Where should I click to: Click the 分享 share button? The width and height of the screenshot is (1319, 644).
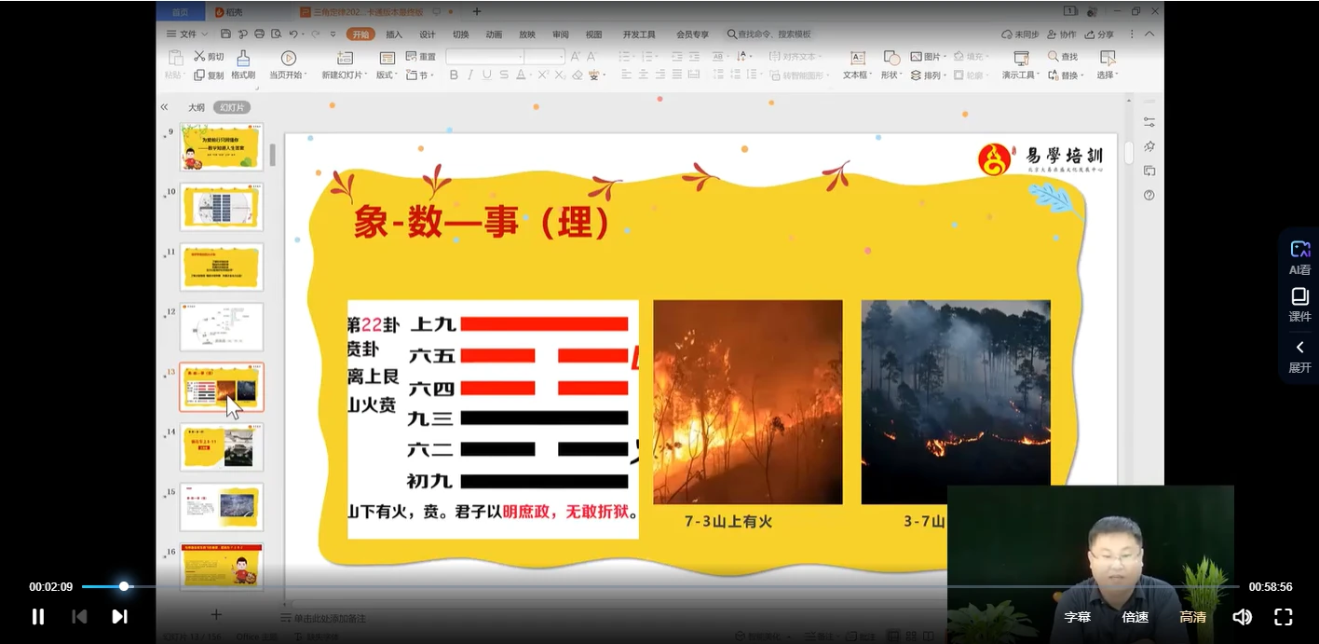point(1099,34)
